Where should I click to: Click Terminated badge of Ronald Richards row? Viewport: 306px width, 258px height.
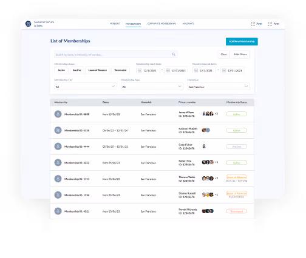tap(236, 211)
